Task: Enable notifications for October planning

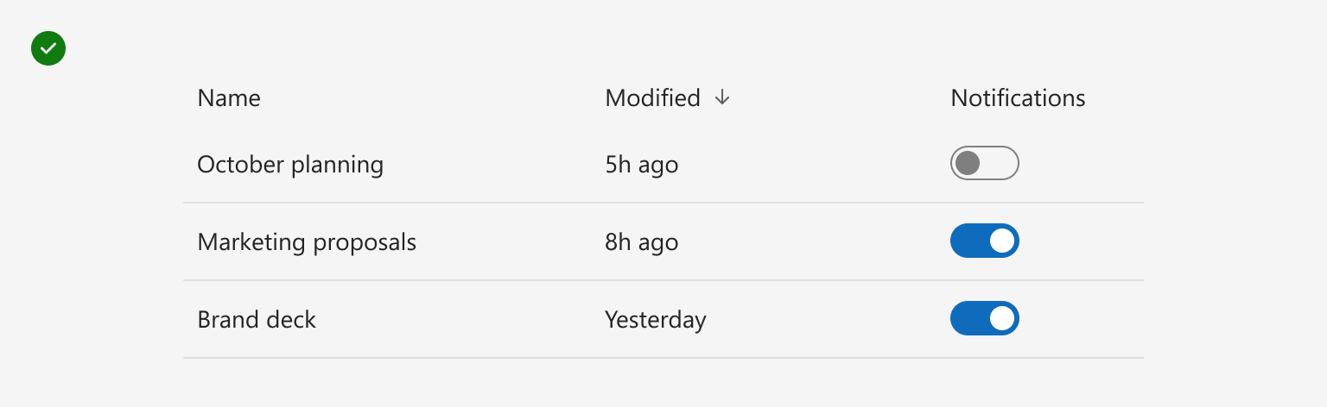Action: coord(985,163)
